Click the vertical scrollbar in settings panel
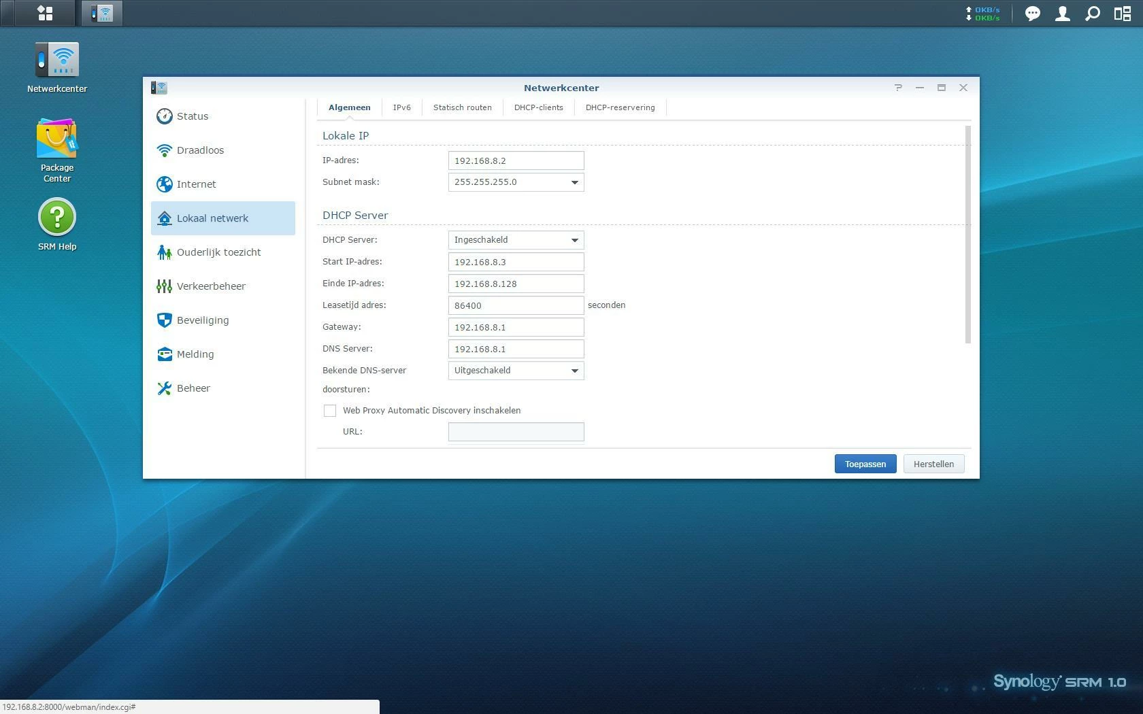Image resolution: width=1143 pixels, height=714 pixels. (968, 235)
